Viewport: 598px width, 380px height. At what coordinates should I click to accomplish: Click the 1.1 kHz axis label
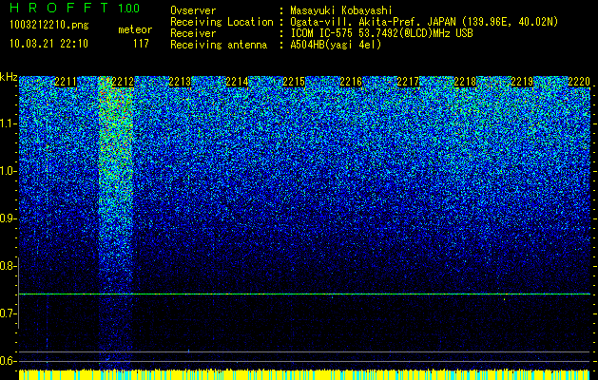coord(8,123)
